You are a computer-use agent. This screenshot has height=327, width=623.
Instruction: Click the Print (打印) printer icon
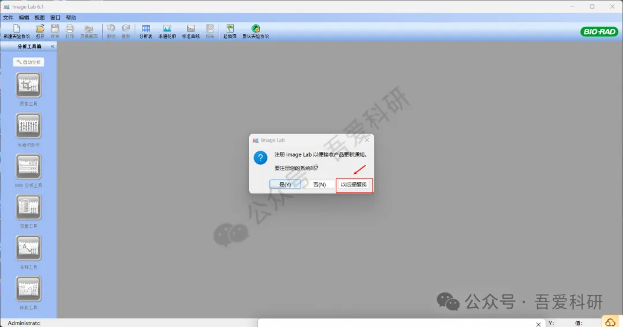70,29
